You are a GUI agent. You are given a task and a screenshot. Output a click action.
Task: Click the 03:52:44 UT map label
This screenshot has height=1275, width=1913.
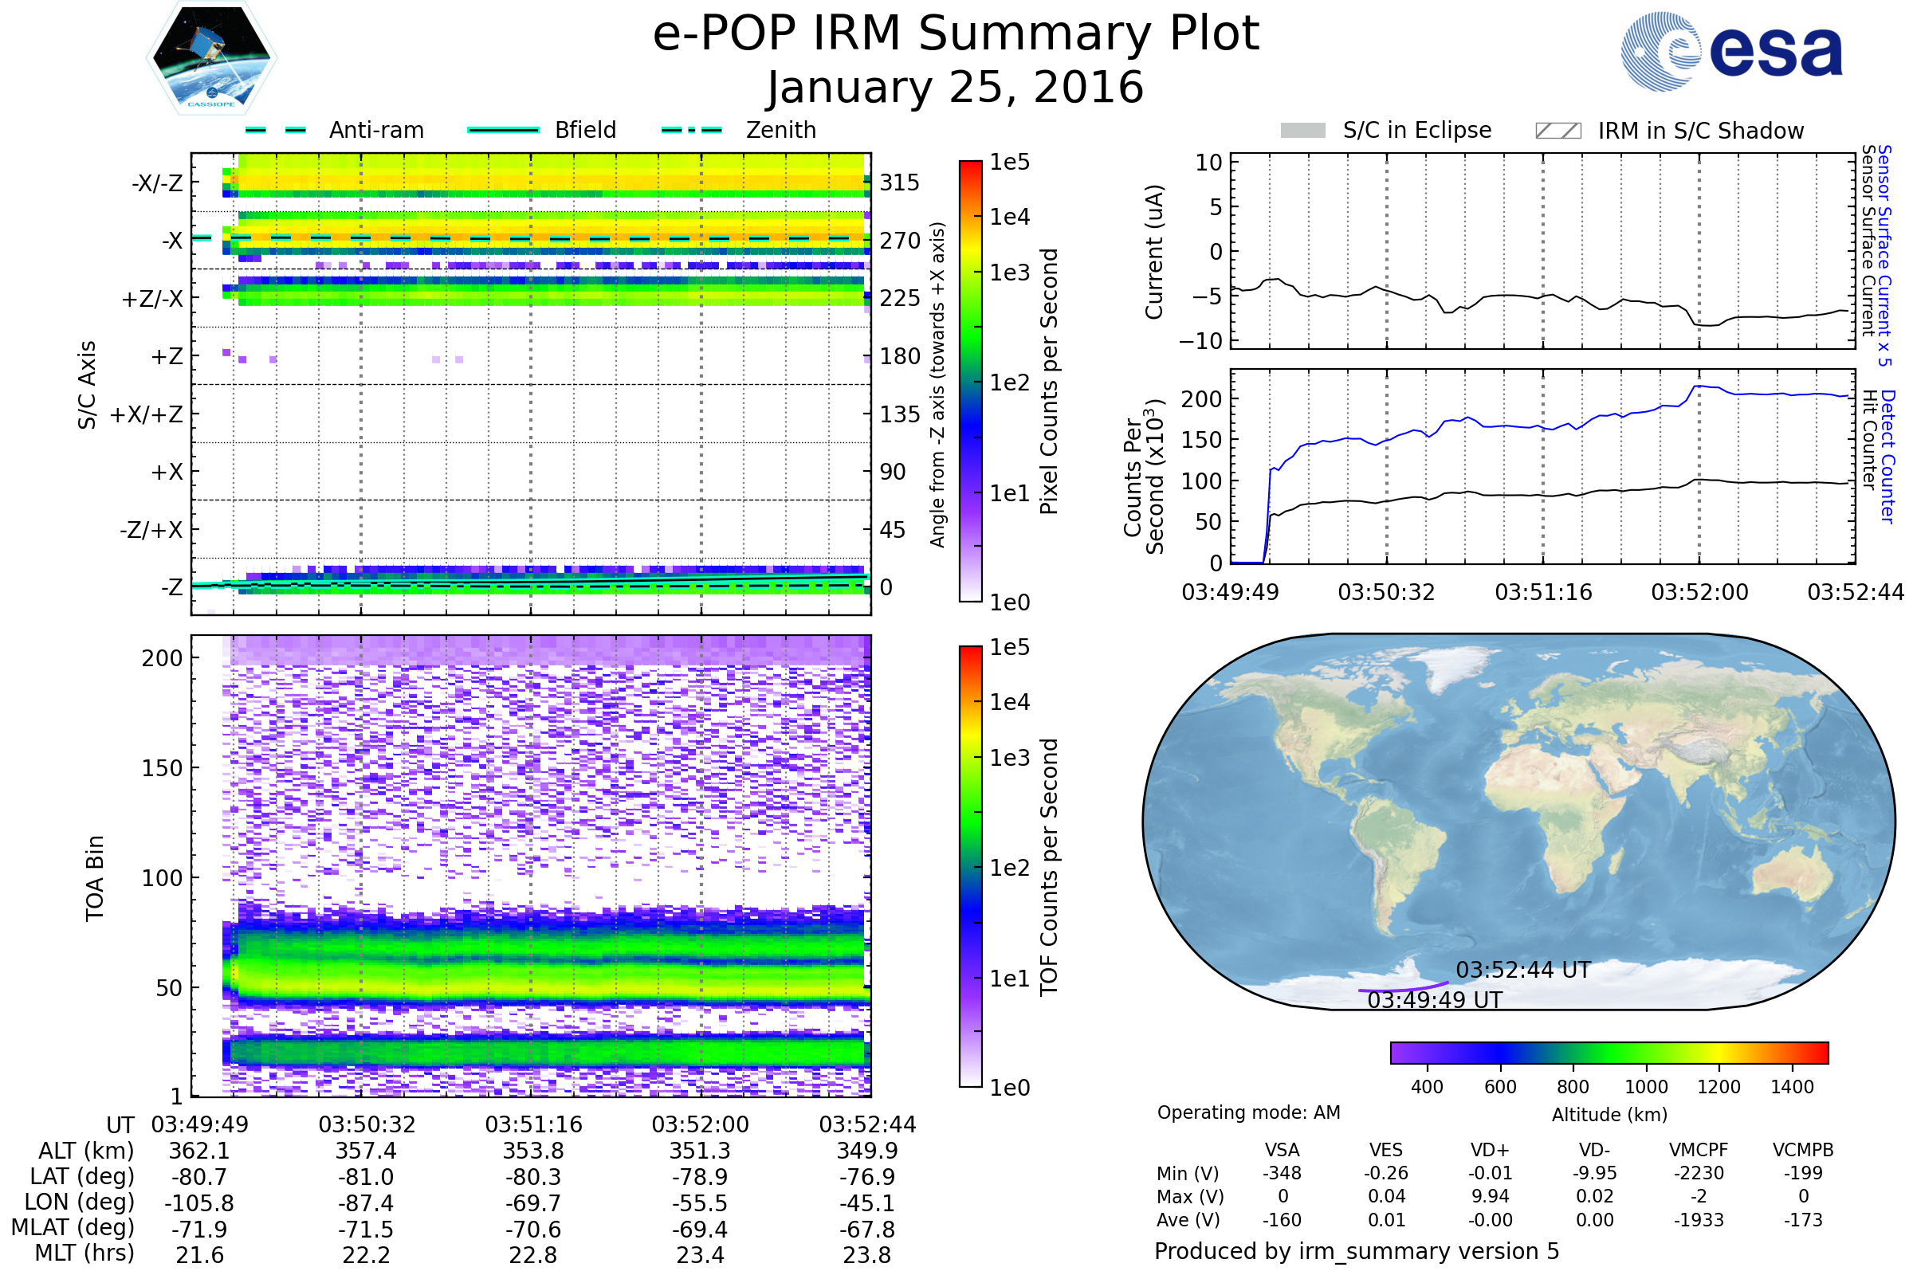click(1522, 970)
